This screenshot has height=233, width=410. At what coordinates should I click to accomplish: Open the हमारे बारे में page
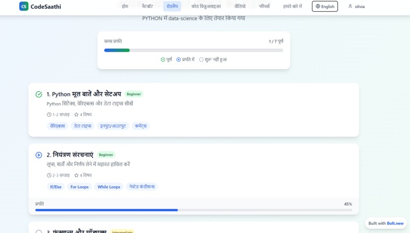tap(292, 6)
